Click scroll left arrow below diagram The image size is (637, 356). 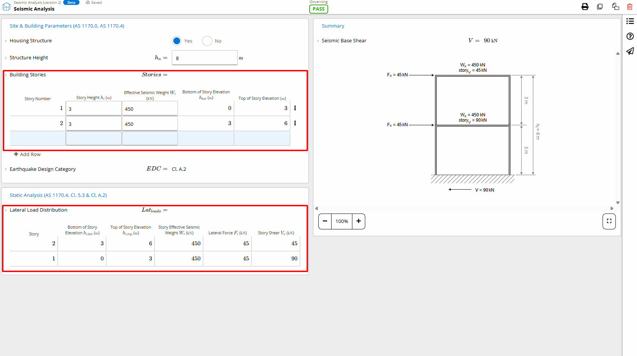[x=317, y=208]
